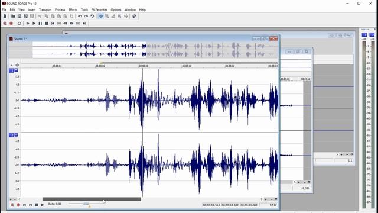Screen dimensions: 378x213
Task: Click the horizontal scrollbar thumb in Sound 2
Action: coord(92,199)
